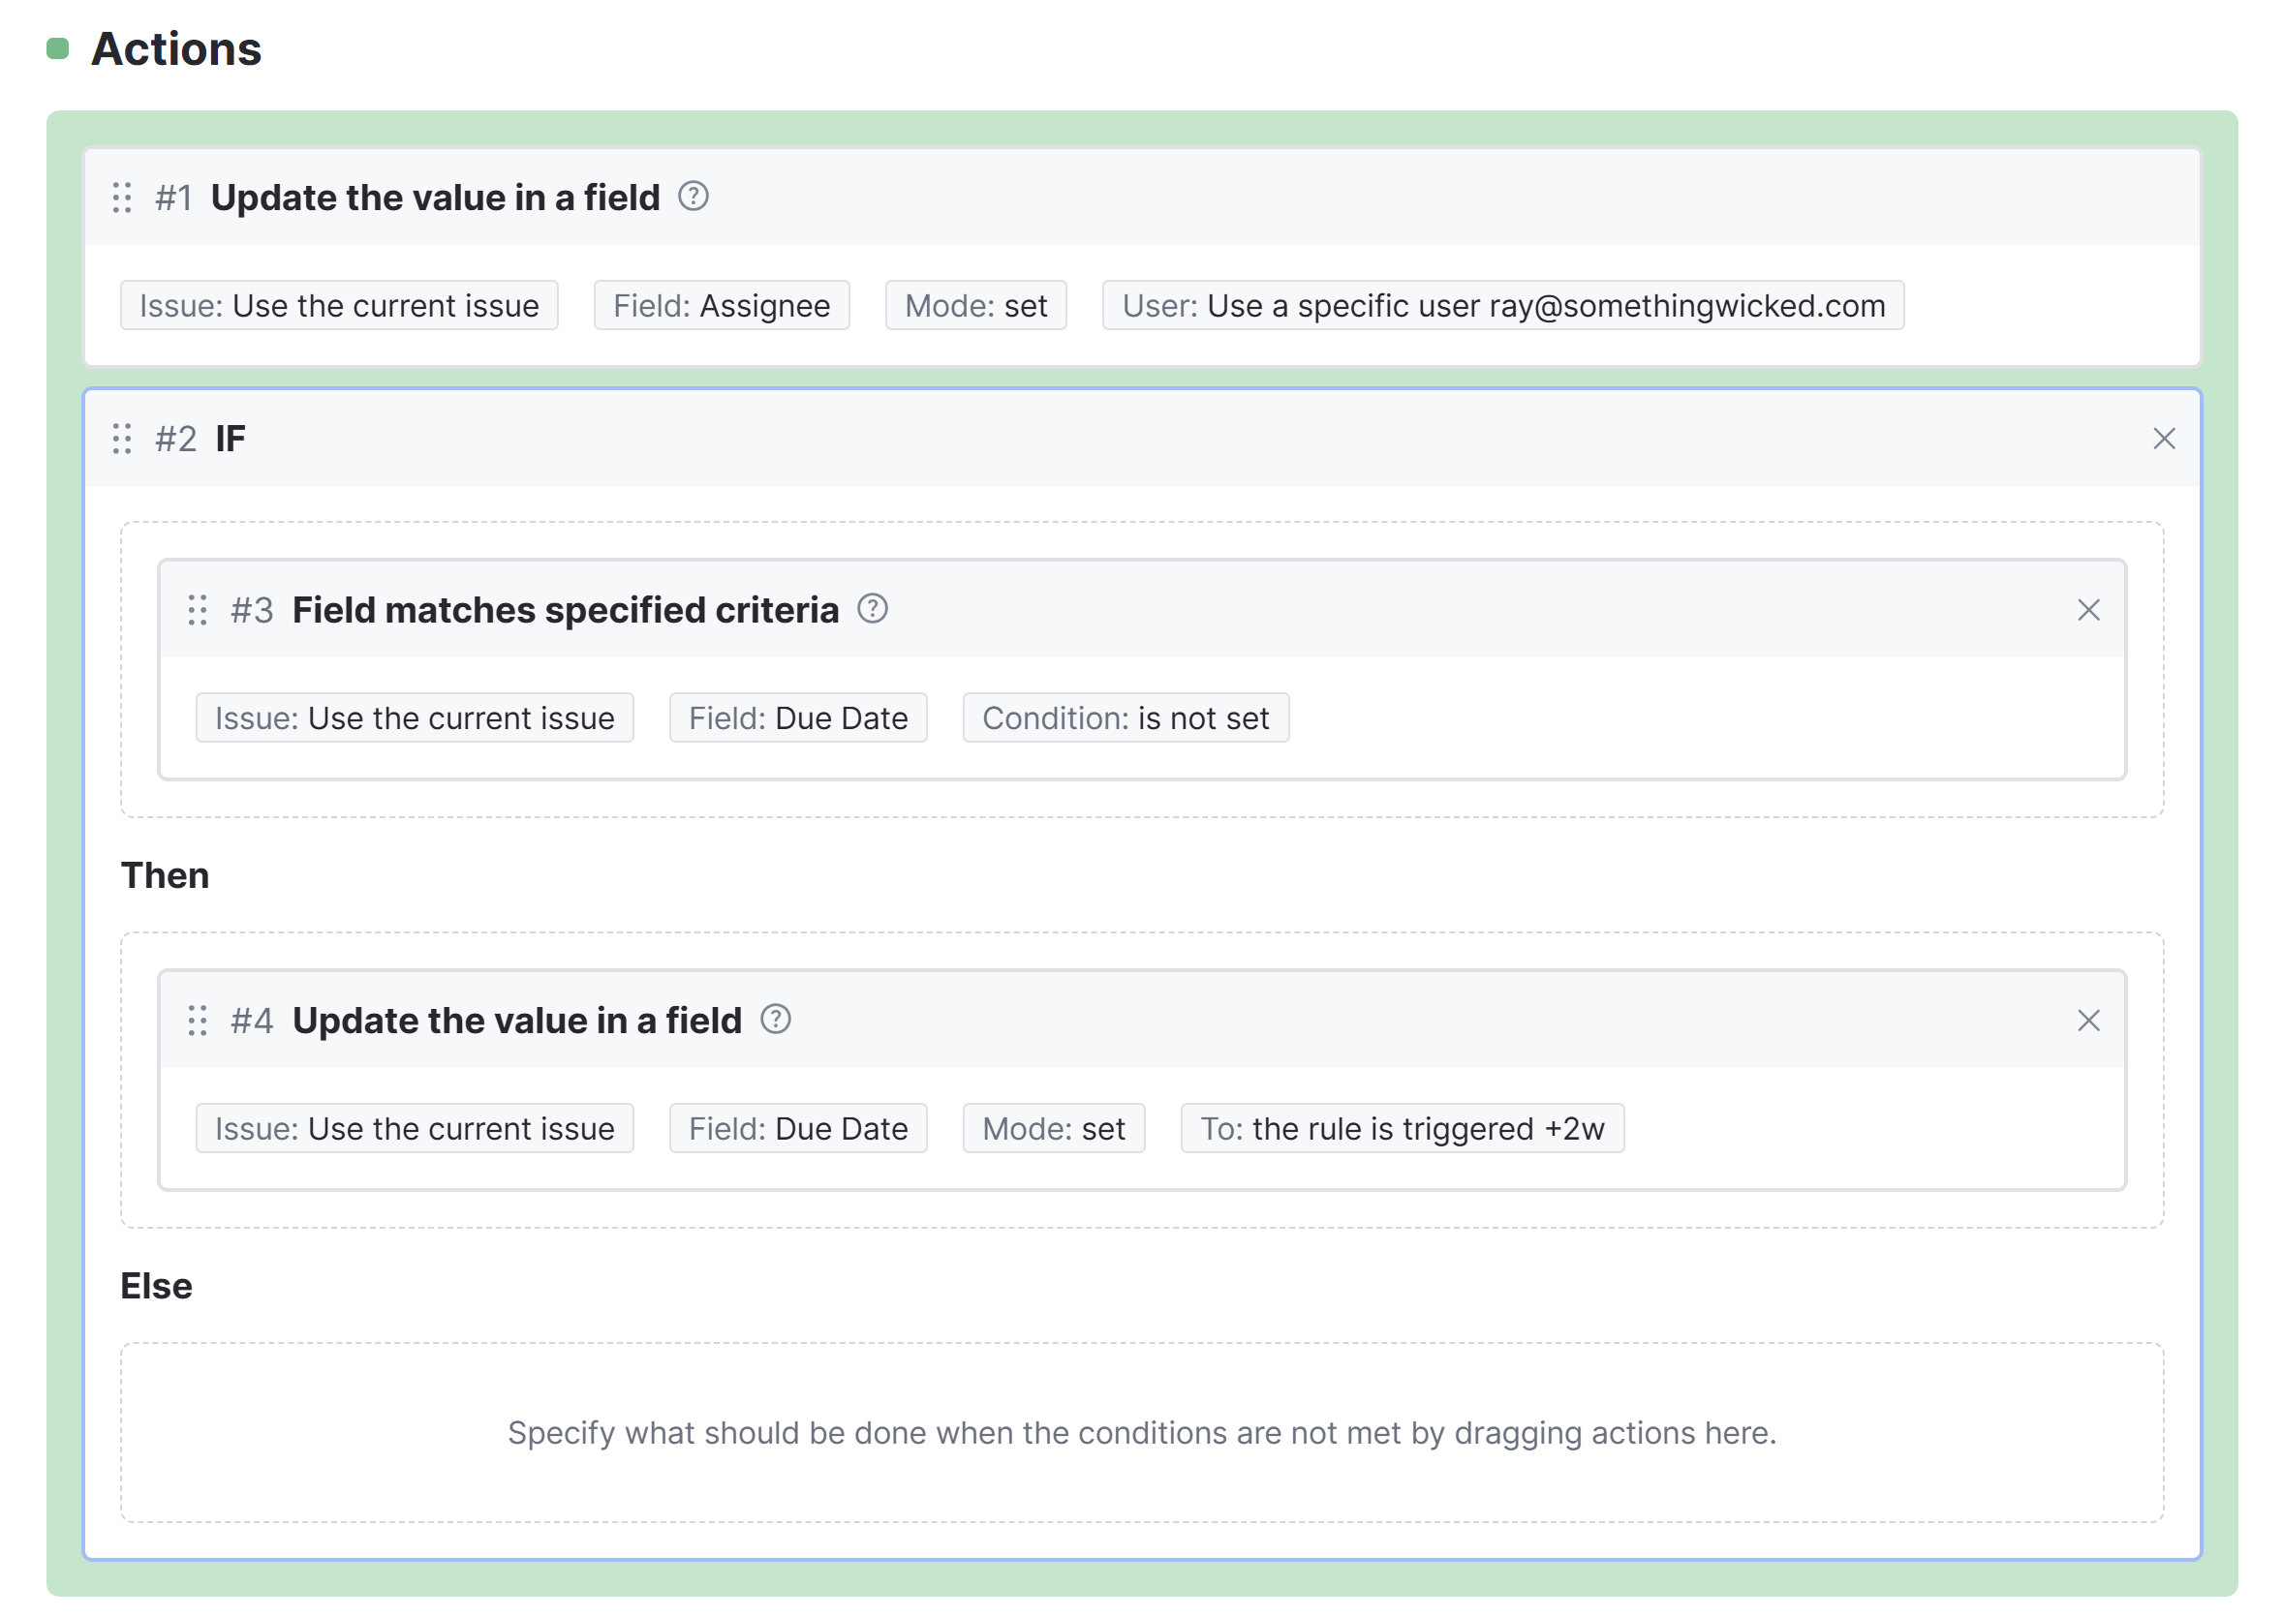This screenshot has height=1617, width=2283.
Task: Click the drag handle of action #1
Action: (x=122, y=198)
